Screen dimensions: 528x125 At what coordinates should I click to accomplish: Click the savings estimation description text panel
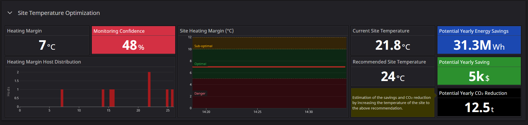(x=392, y=103)
